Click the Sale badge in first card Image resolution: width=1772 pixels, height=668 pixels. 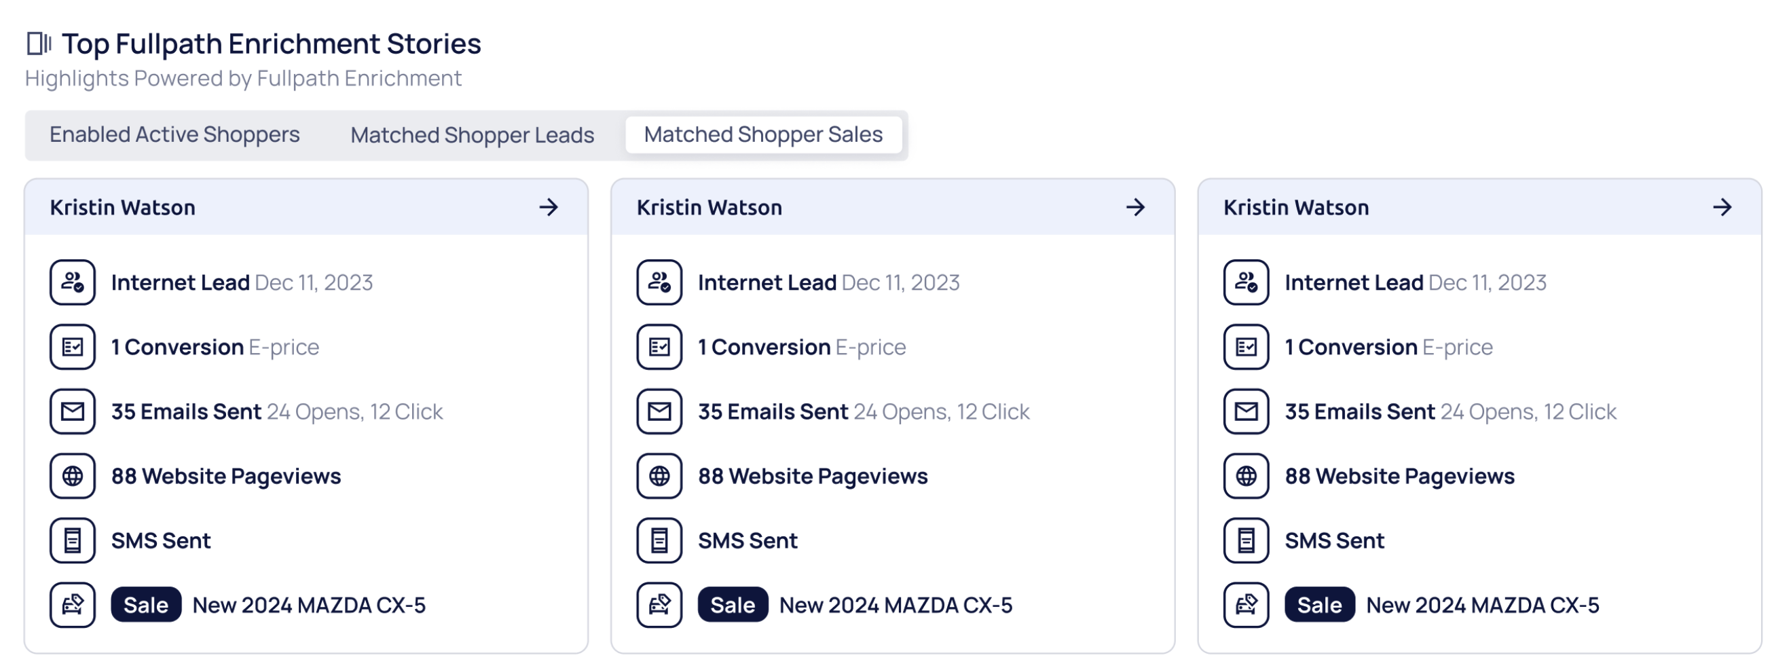point(146,606)
